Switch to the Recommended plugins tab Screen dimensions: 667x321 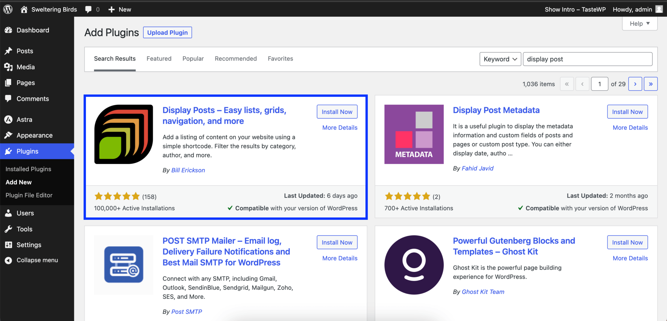click(x=235, y=59)
